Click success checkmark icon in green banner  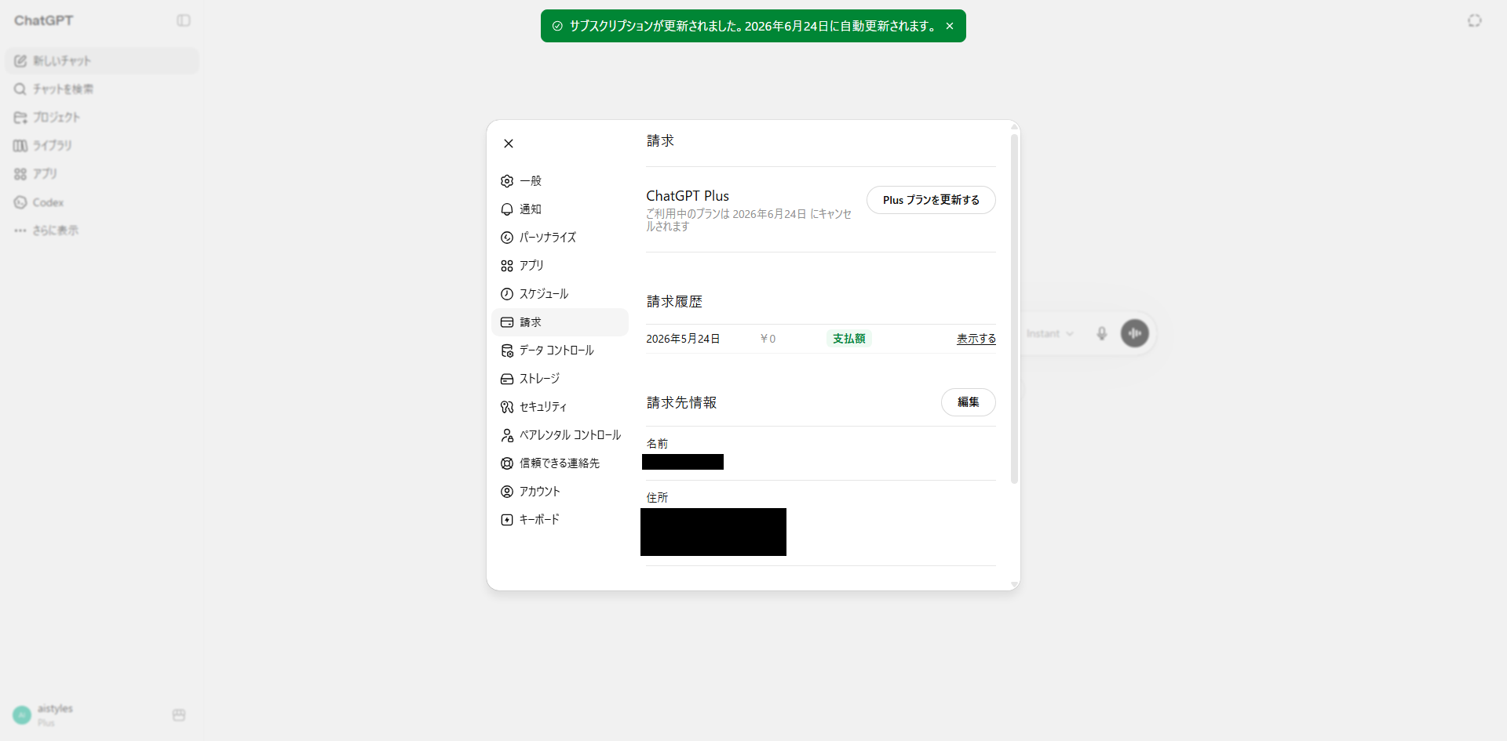coord(557,26)
